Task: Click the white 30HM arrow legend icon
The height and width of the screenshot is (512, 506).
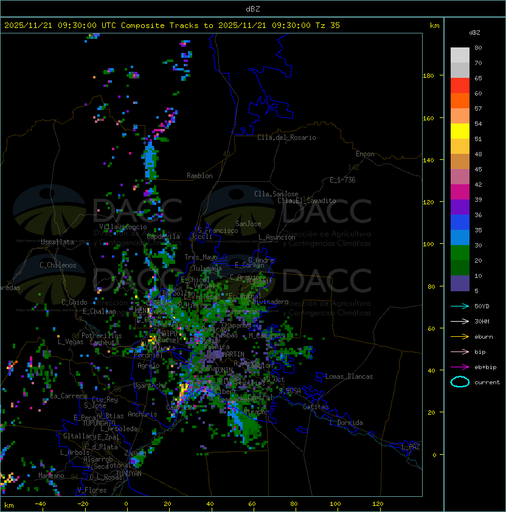Action: (x=460, y=321)
